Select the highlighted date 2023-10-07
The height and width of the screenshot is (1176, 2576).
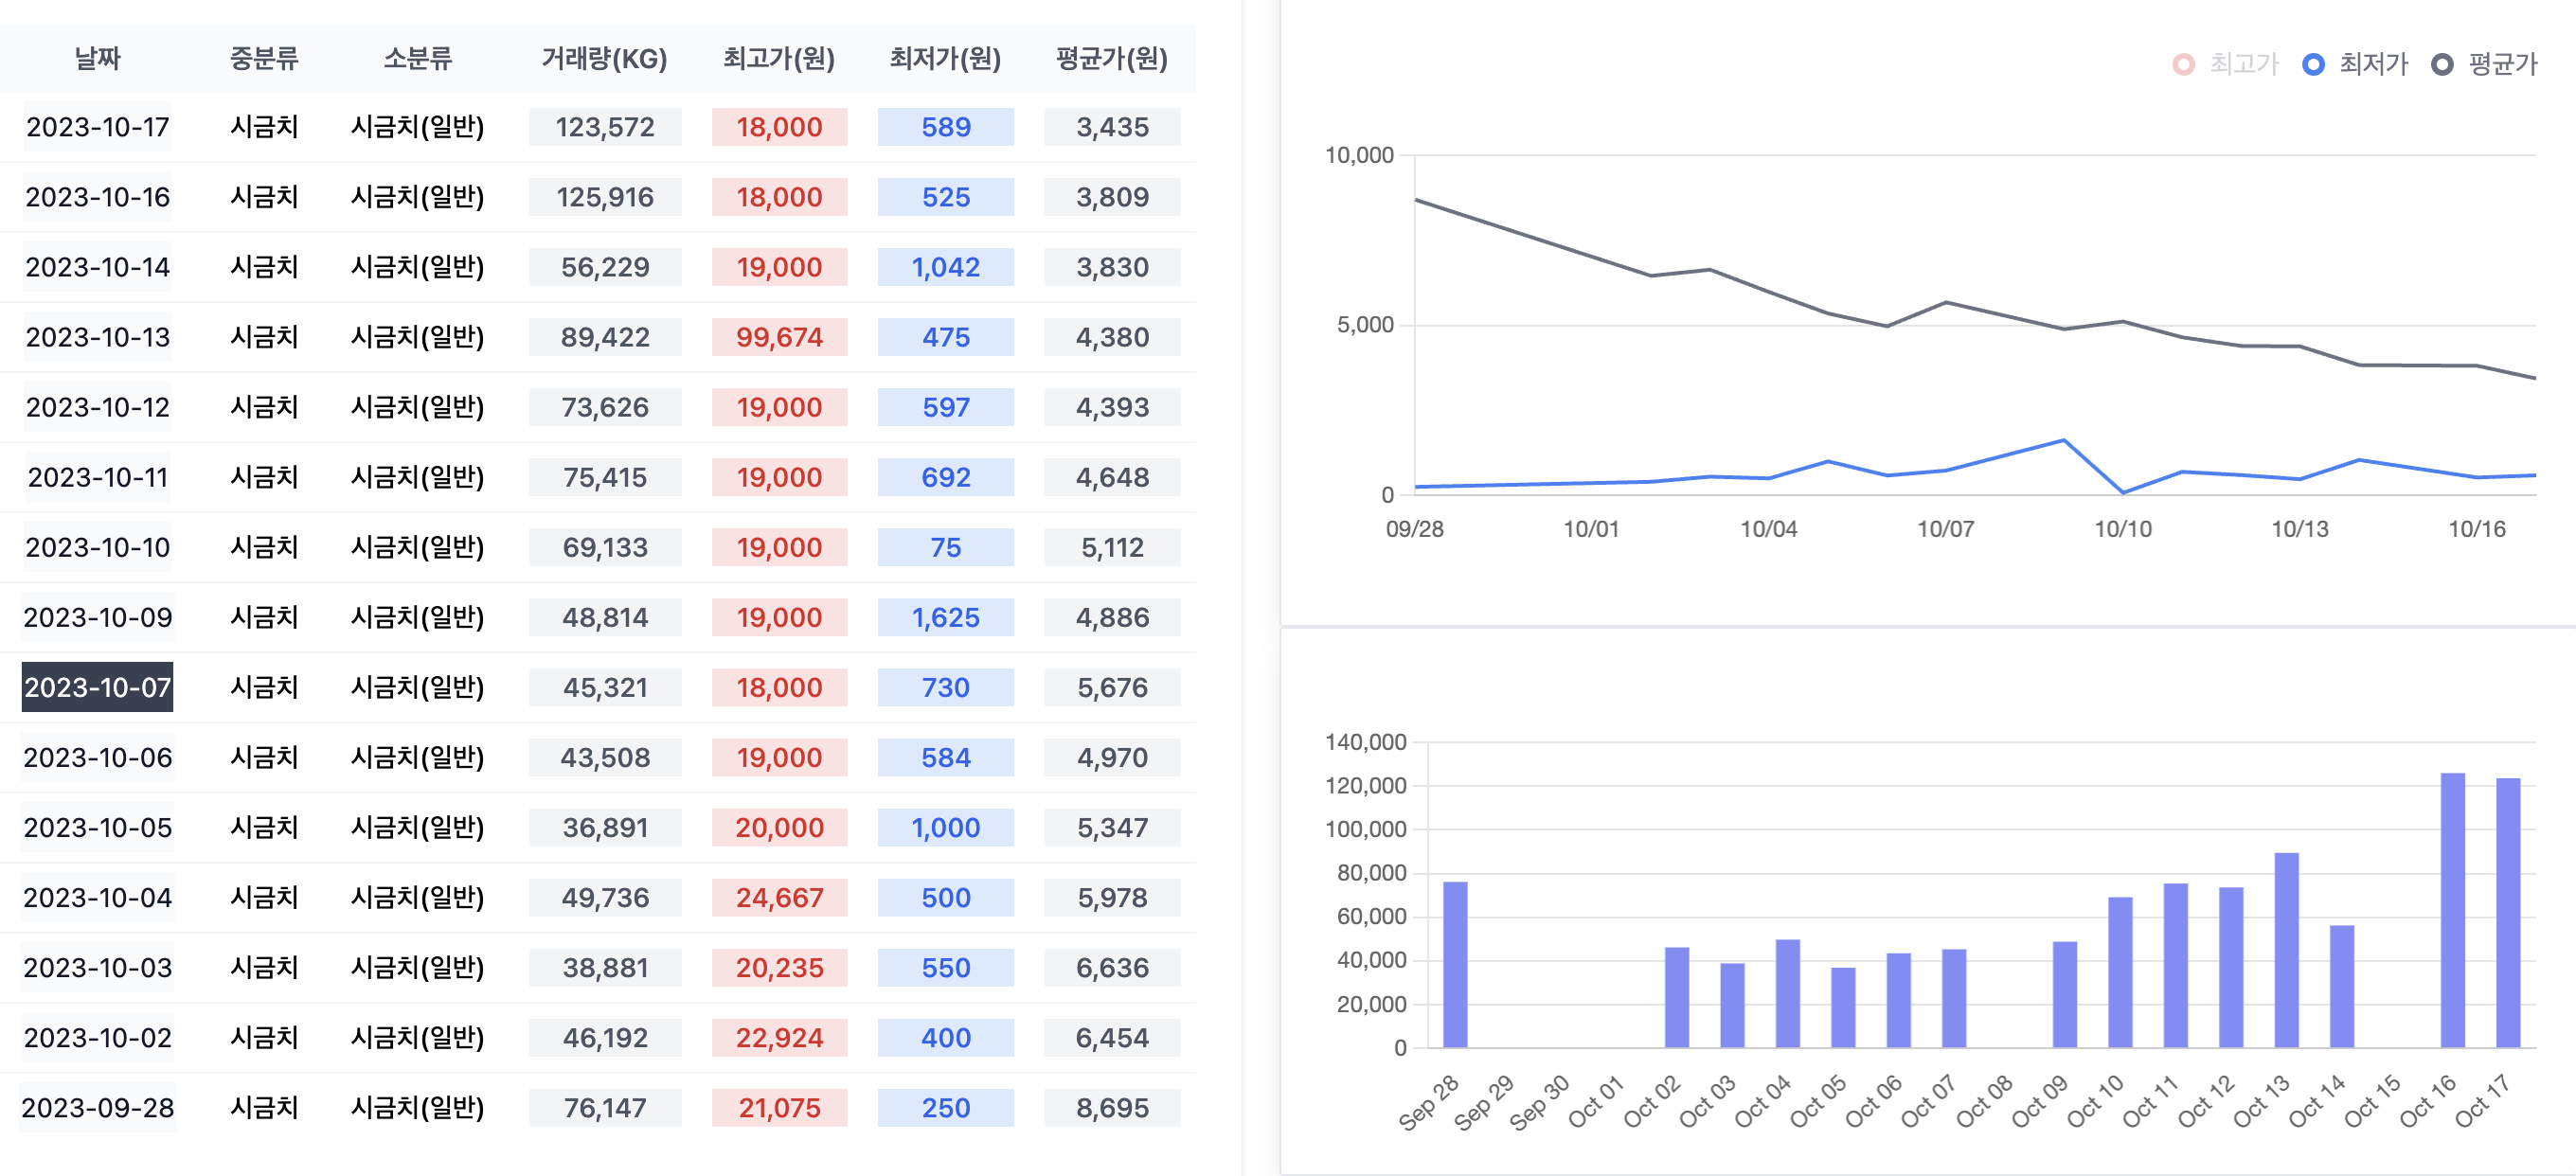pyautogui.click(x=98, y=687)
